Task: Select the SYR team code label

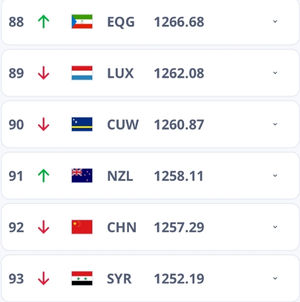Action: point(119,279)
